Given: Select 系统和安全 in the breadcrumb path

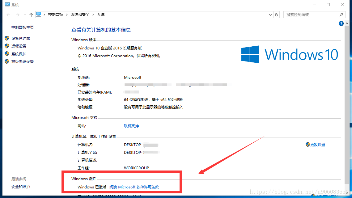Looking at the screenshot, I should [x=80, y=15].
